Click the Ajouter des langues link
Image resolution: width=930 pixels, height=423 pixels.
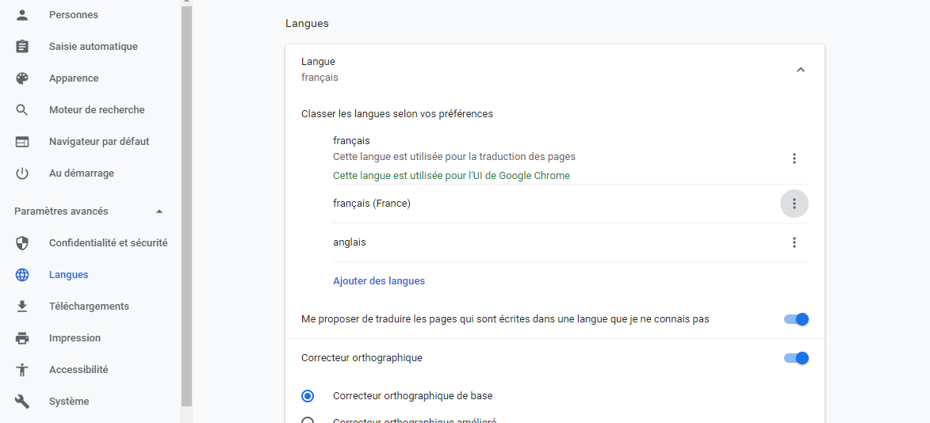tap(379, 281)
